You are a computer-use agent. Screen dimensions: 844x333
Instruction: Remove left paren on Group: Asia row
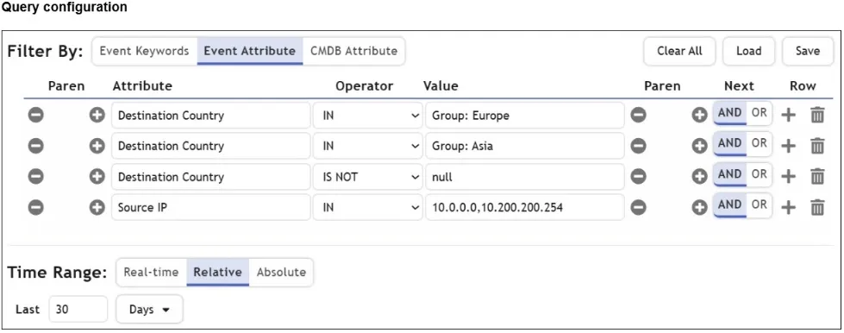(x=35, y=146)
